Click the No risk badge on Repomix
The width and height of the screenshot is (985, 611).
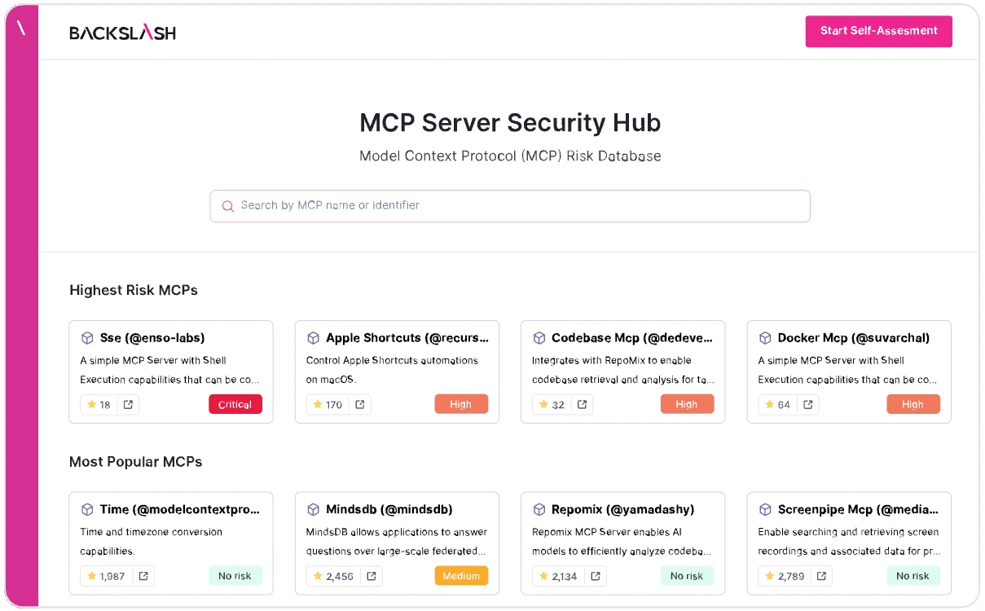[687, 576]
